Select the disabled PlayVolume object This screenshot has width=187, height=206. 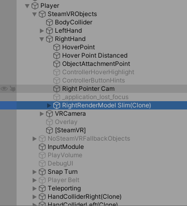pos(65,155)
